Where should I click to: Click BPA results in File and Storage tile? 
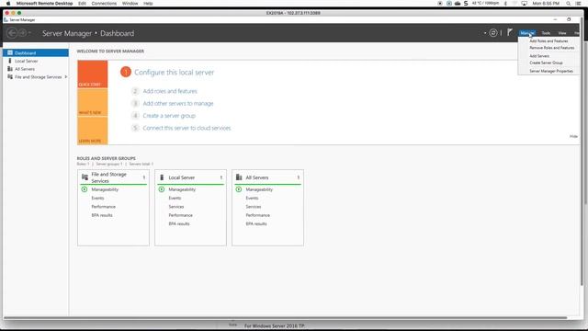click(x=102, y=215)
